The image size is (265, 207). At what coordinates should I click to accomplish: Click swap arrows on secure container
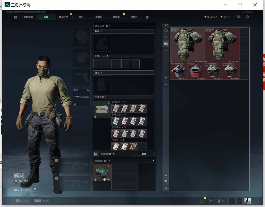(109, 165)
